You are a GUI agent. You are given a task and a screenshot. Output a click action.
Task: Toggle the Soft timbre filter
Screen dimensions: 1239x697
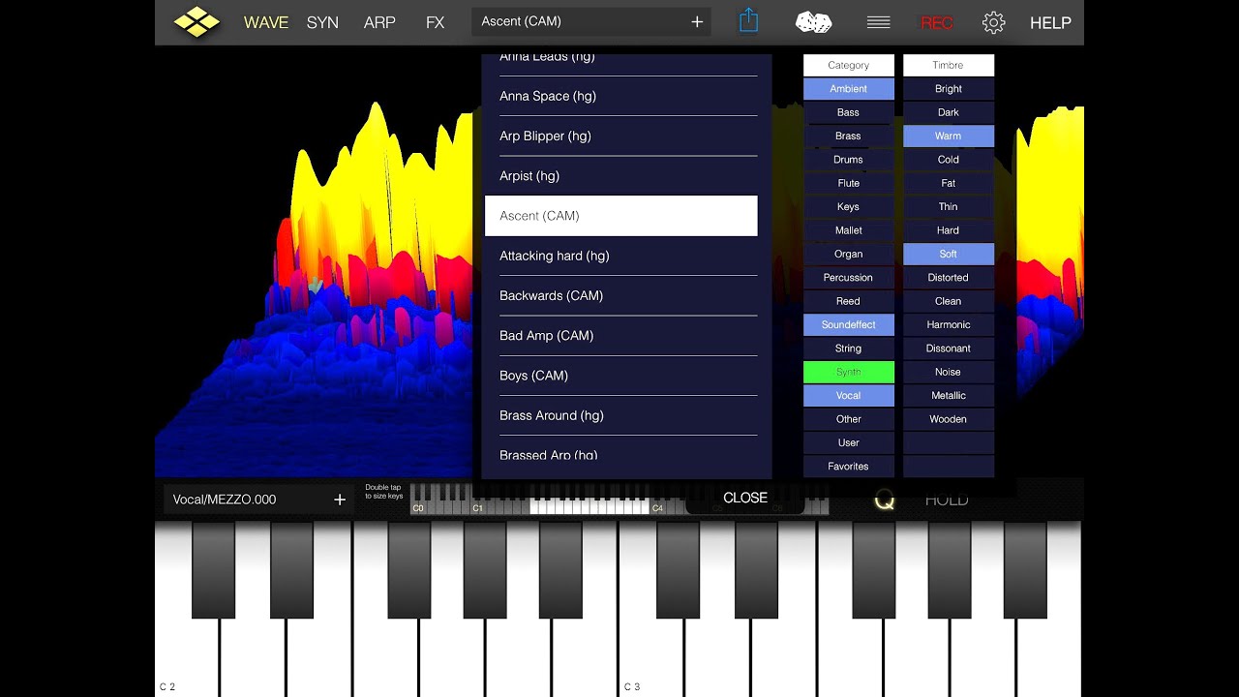point(949,254)
